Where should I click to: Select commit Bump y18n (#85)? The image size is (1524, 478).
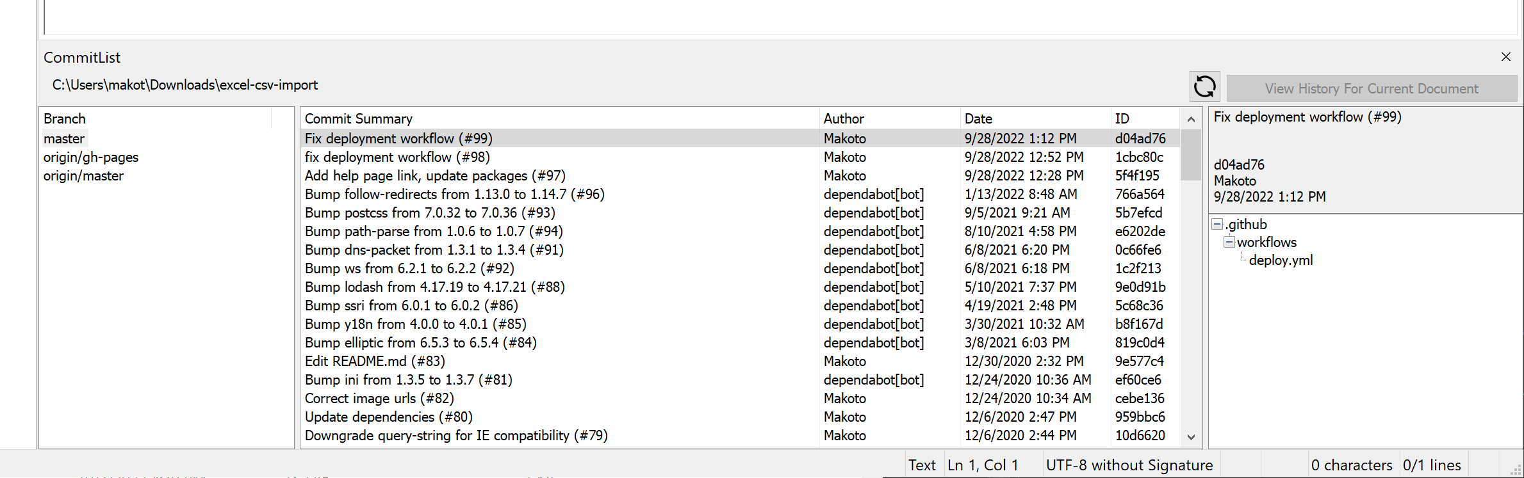740,324
